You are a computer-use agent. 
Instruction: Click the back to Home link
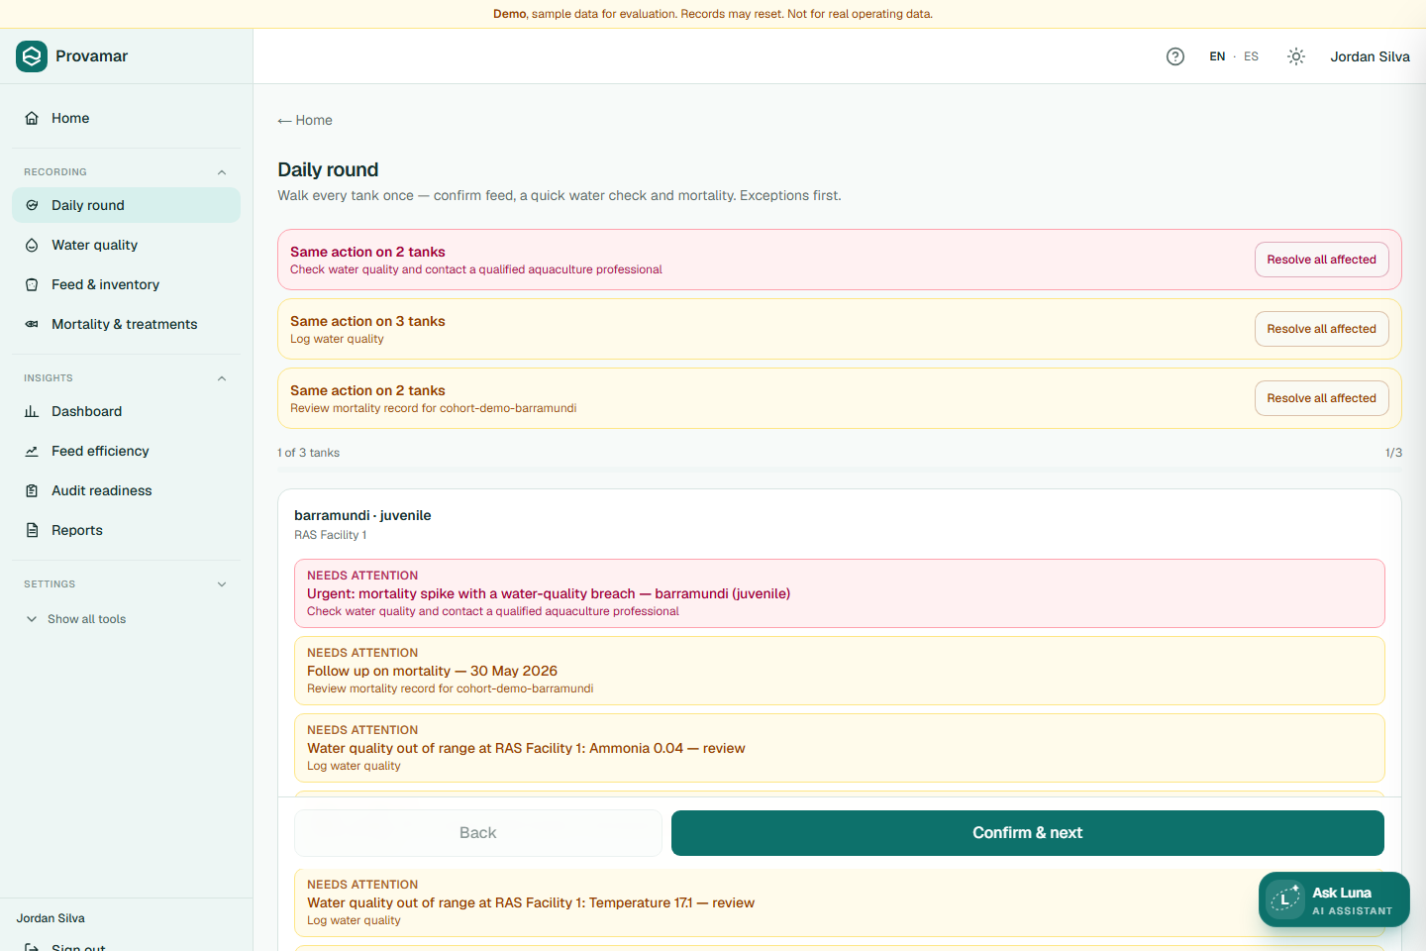[x=305, y=120]
